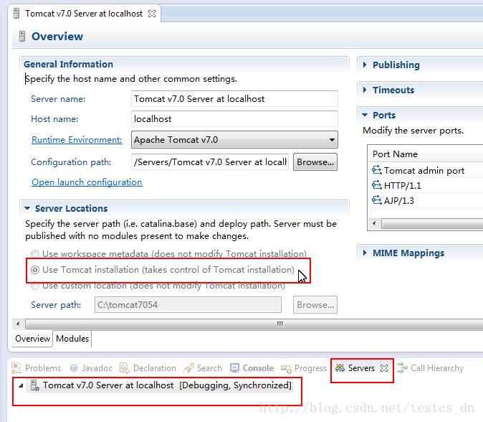Image resolution: width=483 pixels, height=422 pixels.
Task: Click the HTTP/1.1 port icon
Action: pyautogui.click(x=377, y=185)
